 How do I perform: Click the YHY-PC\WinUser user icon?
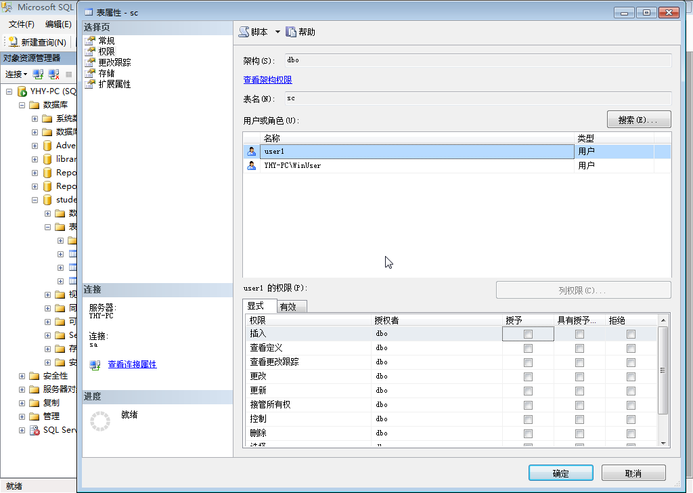252,166
